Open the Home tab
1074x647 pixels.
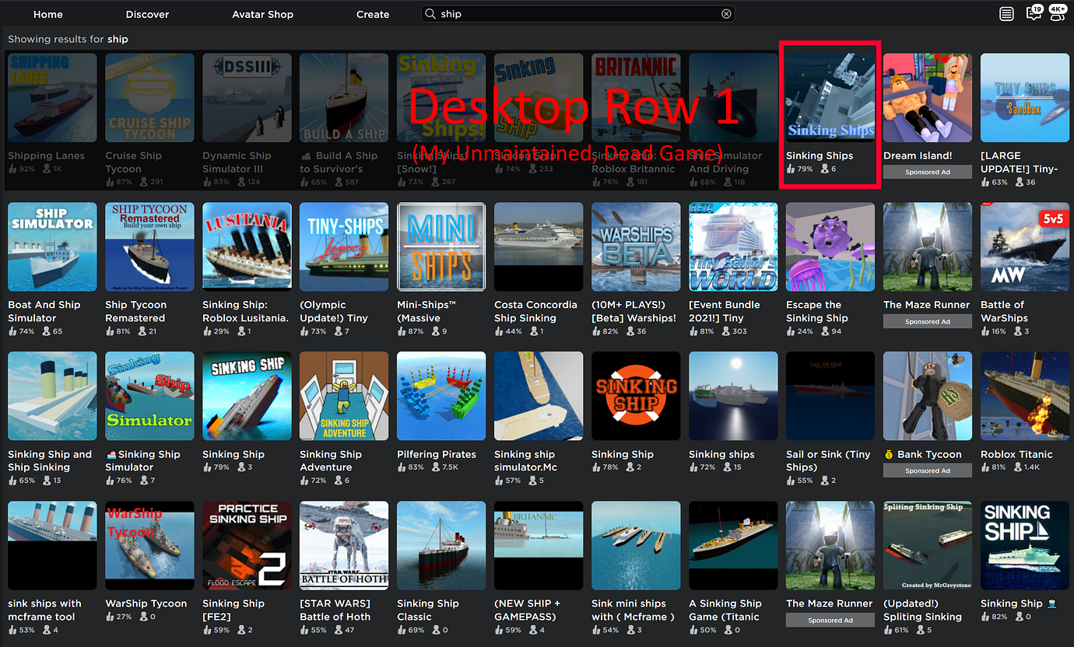(48, 14)
